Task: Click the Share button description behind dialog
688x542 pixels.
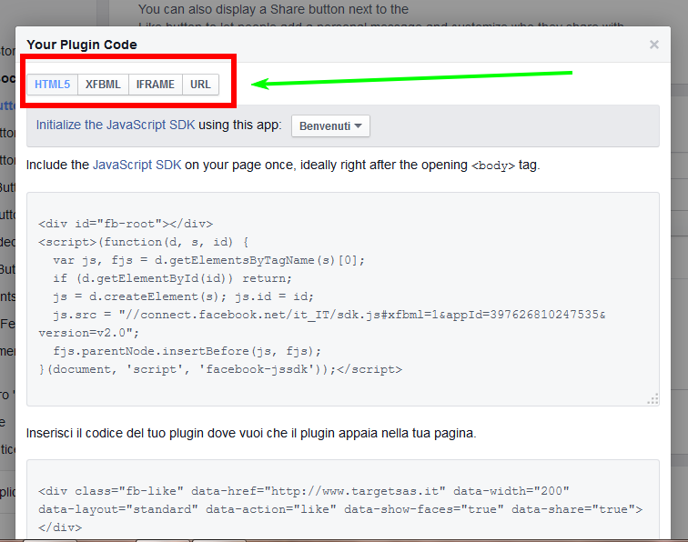Action: click(273, 10)
